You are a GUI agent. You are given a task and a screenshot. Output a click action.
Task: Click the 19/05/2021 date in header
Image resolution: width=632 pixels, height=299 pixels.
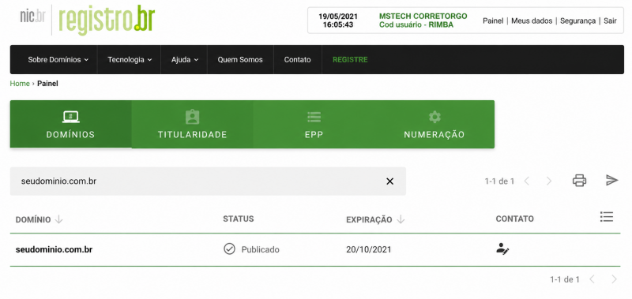point(338,16)
